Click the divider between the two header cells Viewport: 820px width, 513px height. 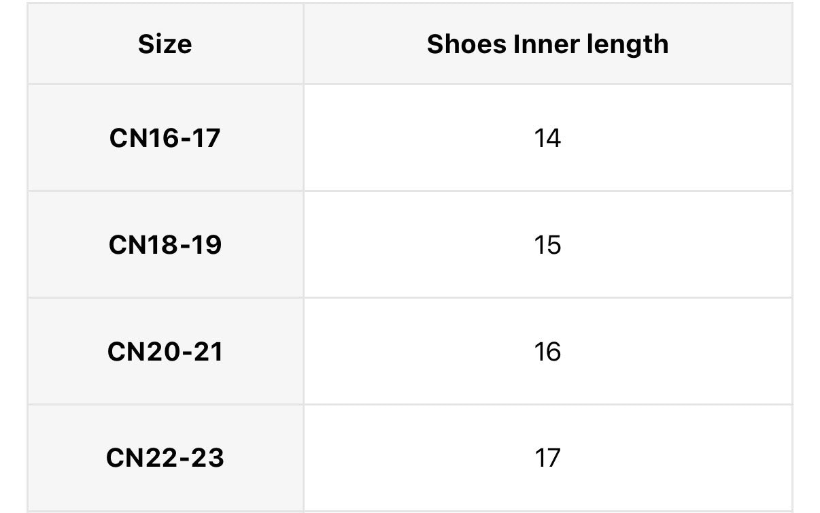pyautogui.click(x=303, y=44)
